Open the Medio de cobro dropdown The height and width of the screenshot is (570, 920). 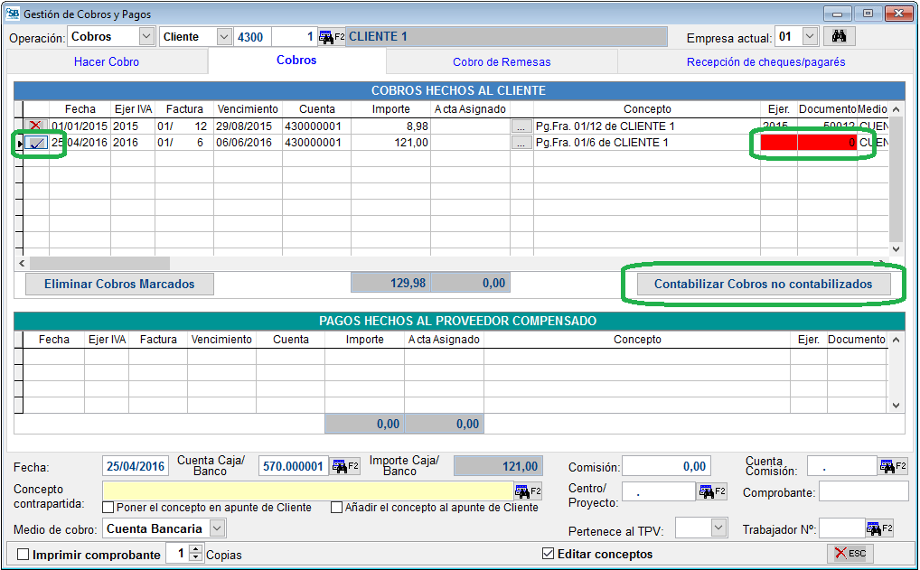click(217, 528)
